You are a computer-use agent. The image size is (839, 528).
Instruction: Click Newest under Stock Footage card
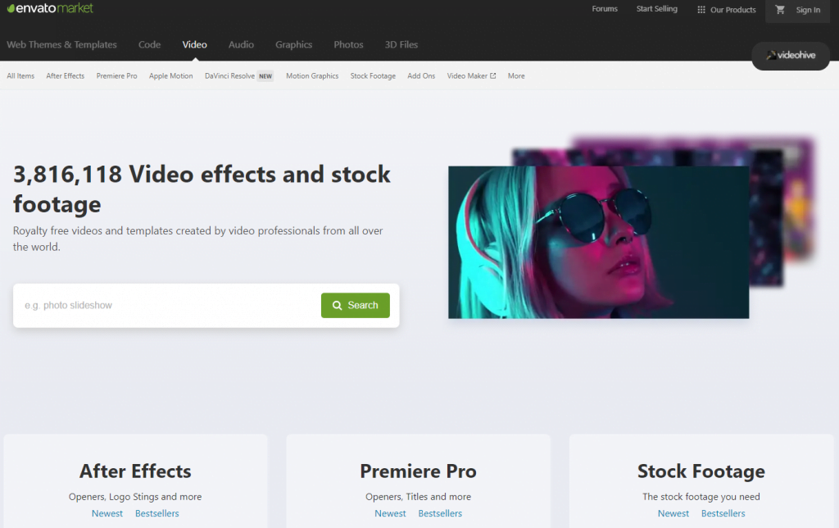(673, 513)
